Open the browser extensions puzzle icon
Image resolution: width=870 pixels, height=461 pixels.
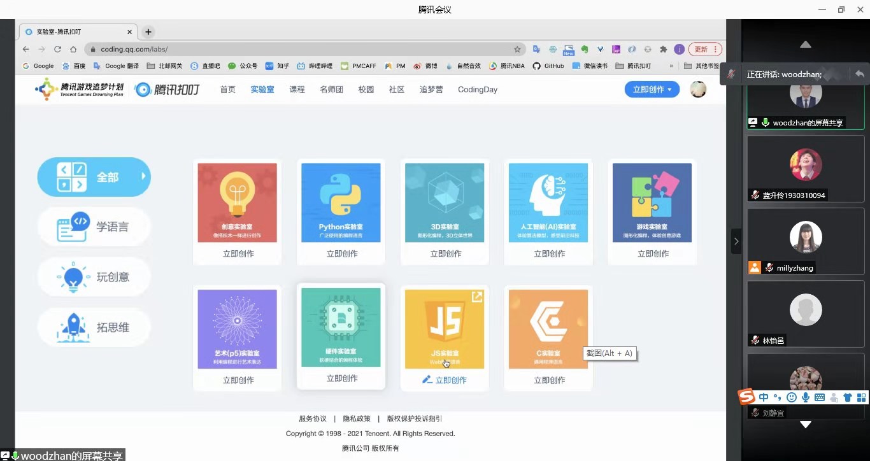coord(663,49)
